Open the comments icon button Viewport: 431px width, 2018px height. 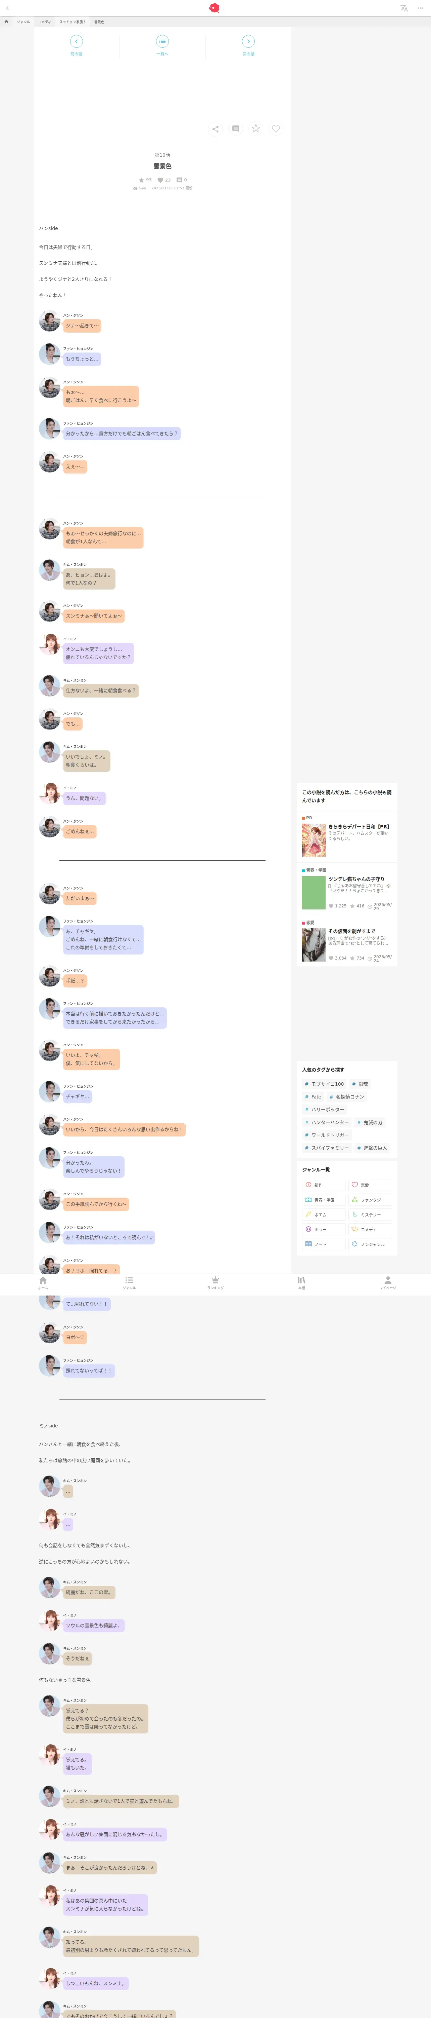(235, 128)
